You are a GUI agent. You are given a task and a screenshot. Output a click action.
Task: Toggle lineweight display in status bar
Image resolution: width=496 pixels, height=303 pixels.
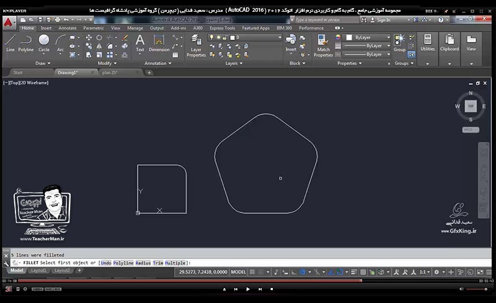point(354,272)
